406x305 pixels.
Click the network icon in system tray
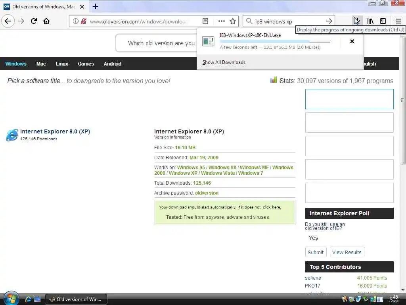358,299
